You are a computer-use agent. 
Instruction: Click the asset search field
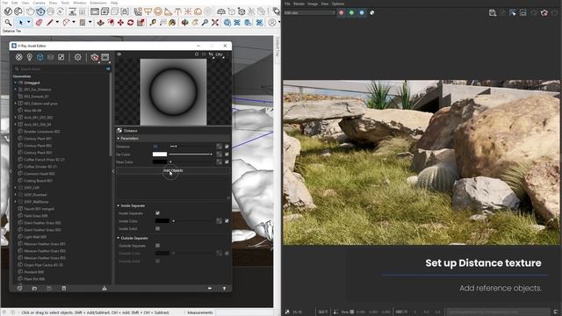(59, 68)
